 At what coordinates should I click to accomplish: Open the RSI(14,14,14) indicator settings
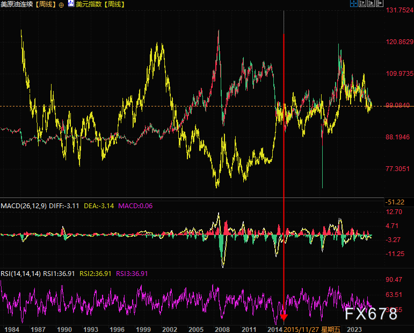20,273
